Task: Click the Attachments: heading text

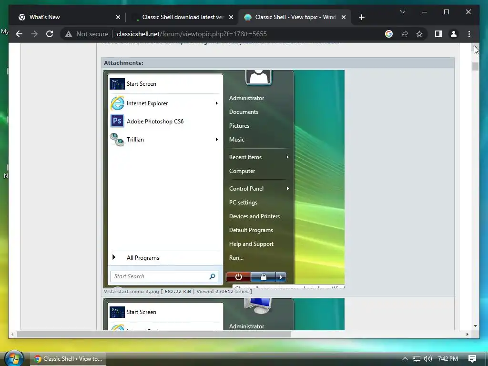Action: tap(123, 63)
